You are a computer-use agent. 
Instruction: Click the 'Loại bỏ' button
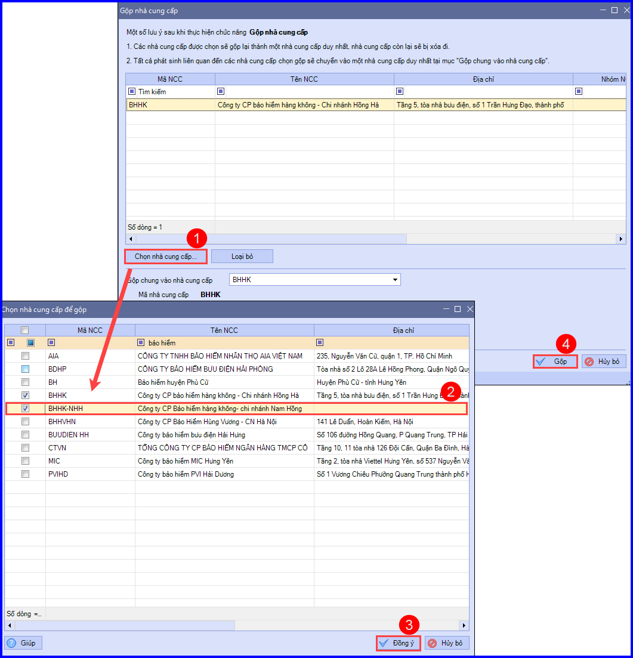242,257
